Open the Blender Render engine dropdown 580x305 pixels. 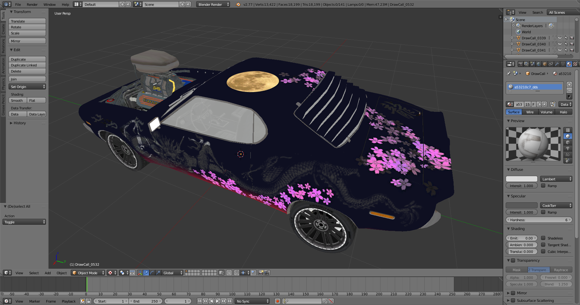pyautogui.click(x=213, y=4)
